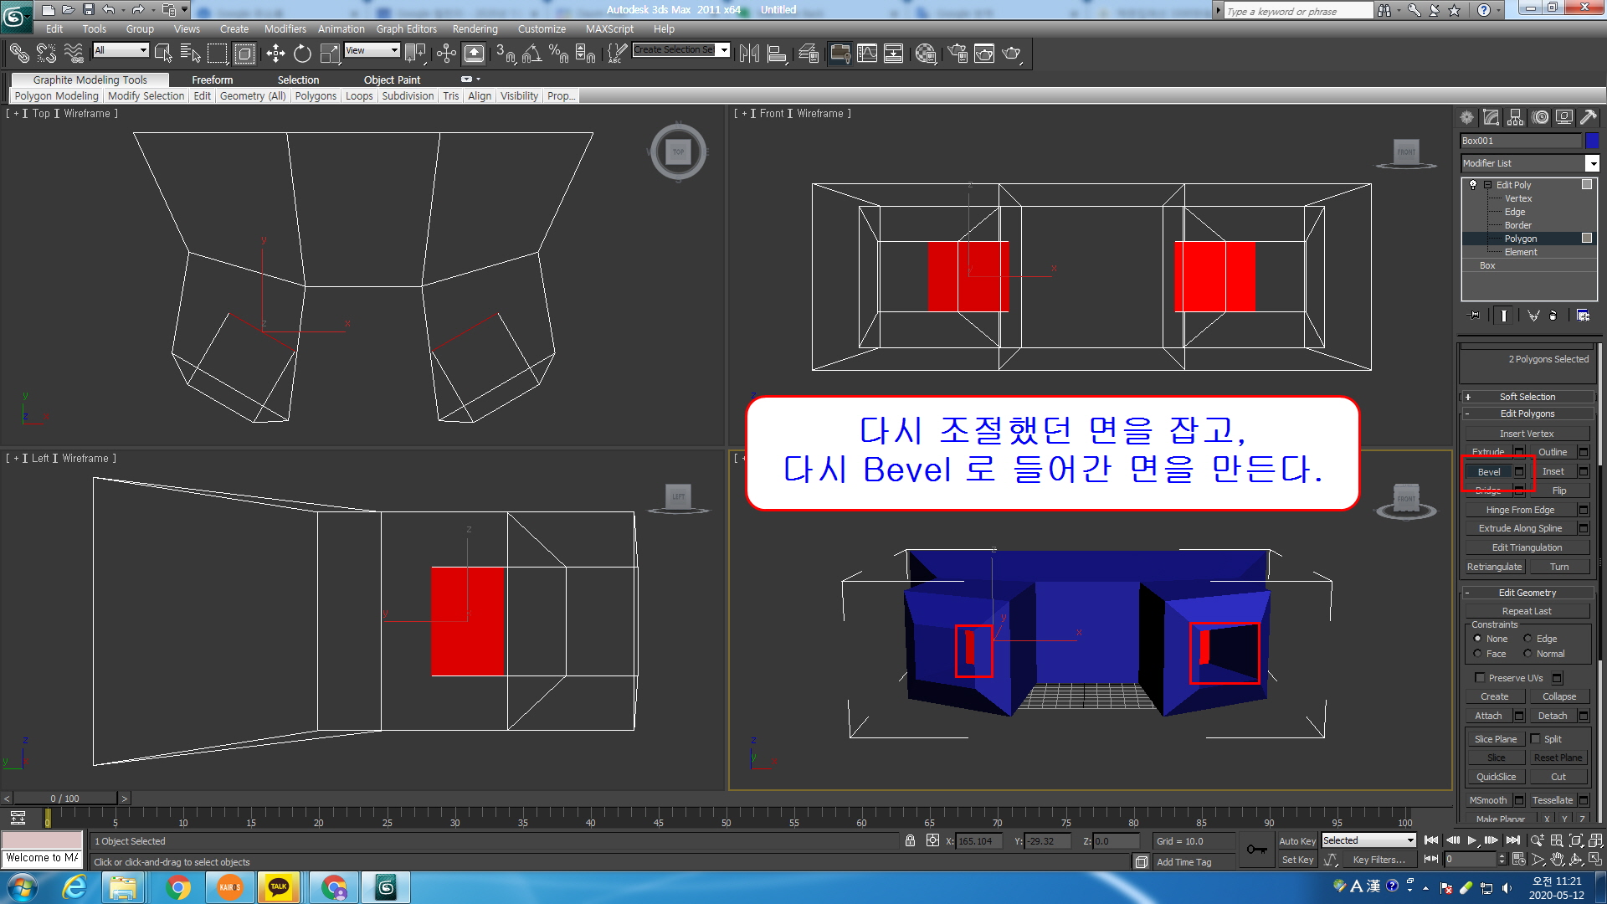Switch to the Freeform ribbon tab
The height and width of the screenshot is (904, 1607).
212,80
